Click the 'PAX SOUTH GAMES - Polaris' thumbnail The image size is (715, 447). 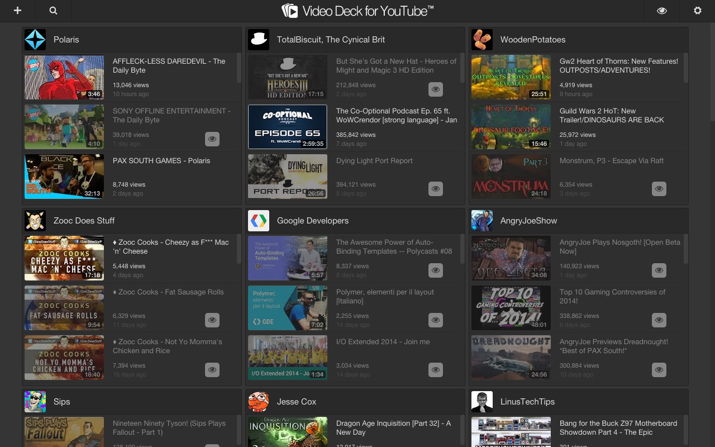(64, 176)
